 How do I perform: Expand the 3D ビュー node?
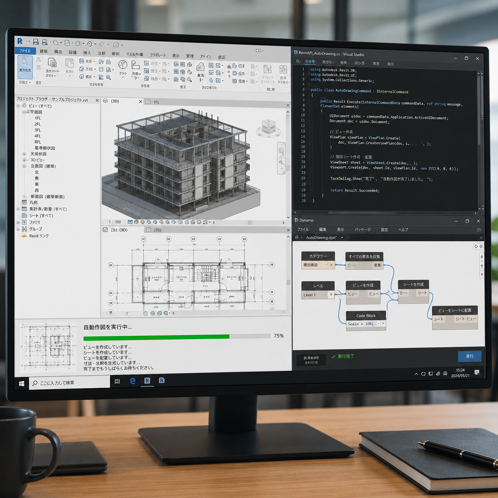24,160
